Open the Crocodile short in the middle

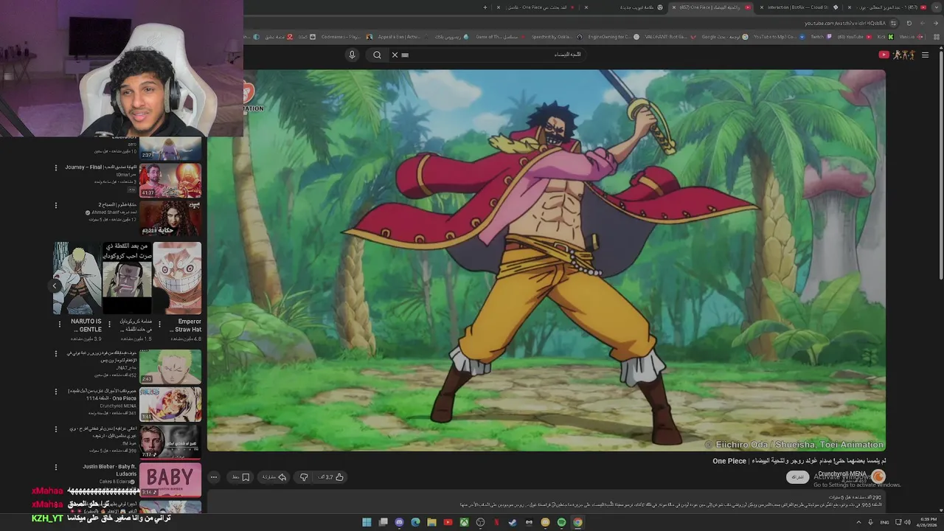click(x=127, y=278)
